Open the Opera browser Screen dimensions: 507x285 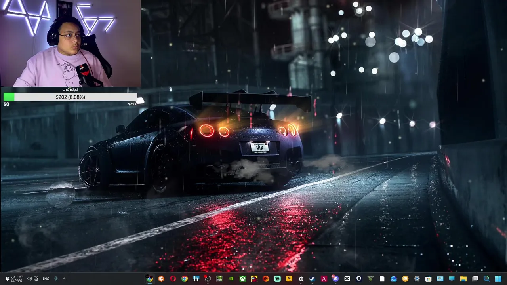[x=173, y=279]
